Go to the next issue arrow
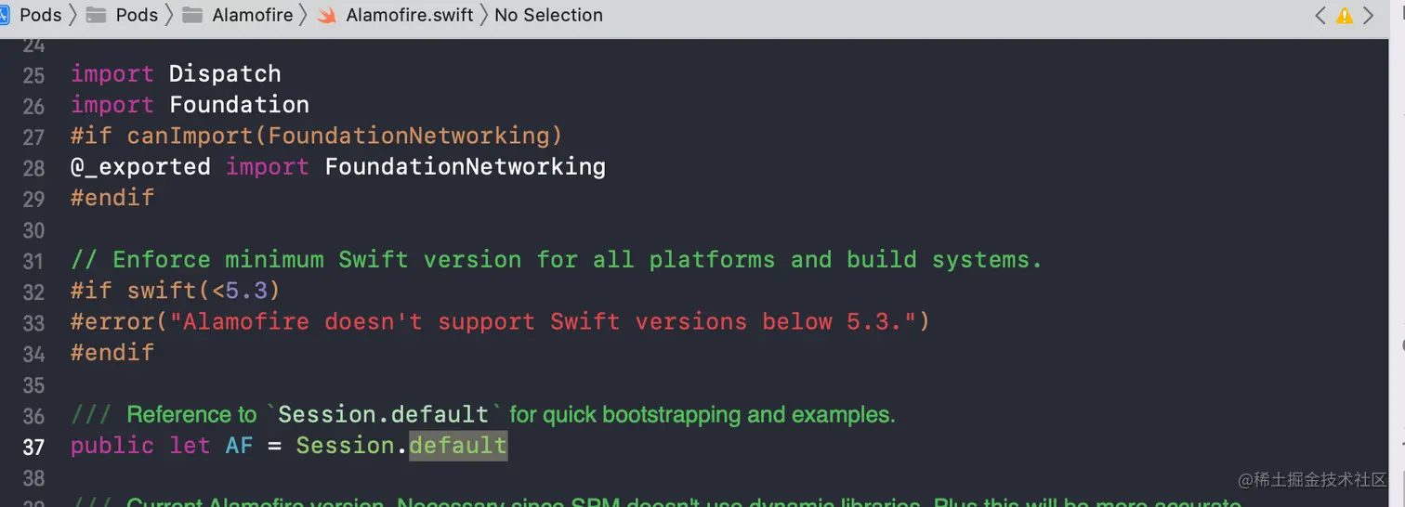This screenshot has width=1405, height=507. coord(1368,15)
